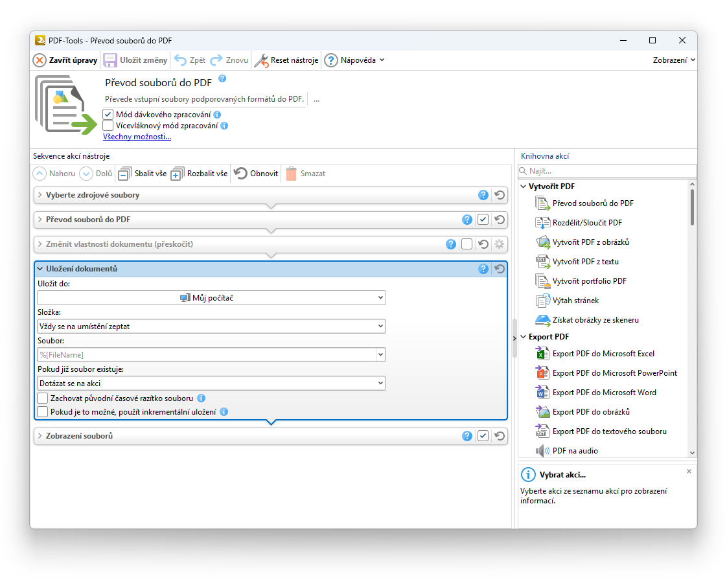The height and width of the screenshot is (585, 727).
Task: Open help for Uložení dokumentů step
Action: [x=483, y=269]
